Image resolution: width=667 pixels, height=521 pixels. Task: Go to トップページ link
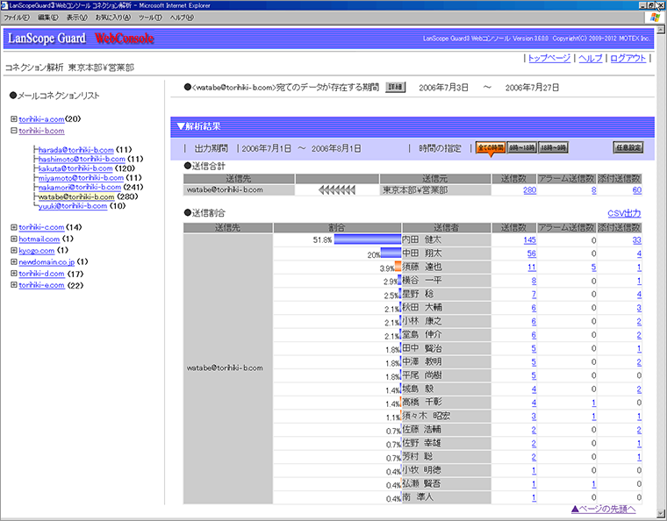tap(549, 58)
